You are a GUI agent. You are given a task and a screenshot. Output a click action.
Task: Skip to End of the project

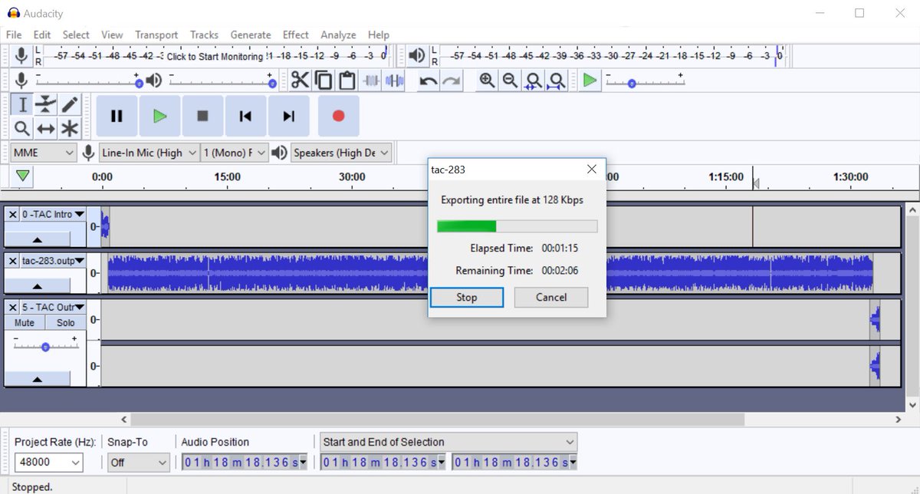(x=288, y=117)
